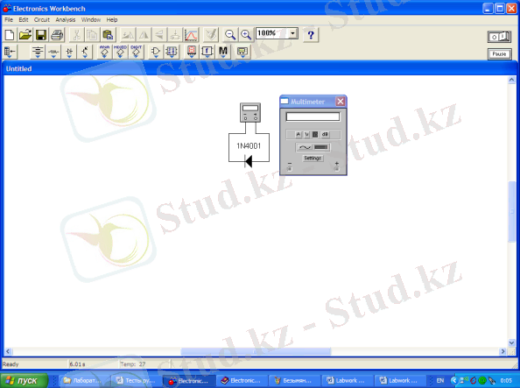Open the Help question mark
This screenshot has height=388, width=520.
point(311,34)
